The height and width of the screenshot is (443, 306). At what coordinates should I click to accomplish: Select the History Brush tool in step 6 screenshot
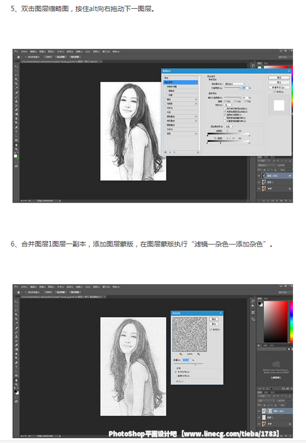pyautogui.click(x=17, y=340)
